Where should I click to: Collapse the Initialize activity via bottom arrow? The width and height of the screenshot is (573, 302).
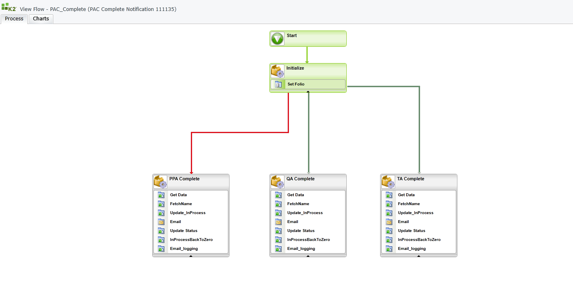click(308, 92)
